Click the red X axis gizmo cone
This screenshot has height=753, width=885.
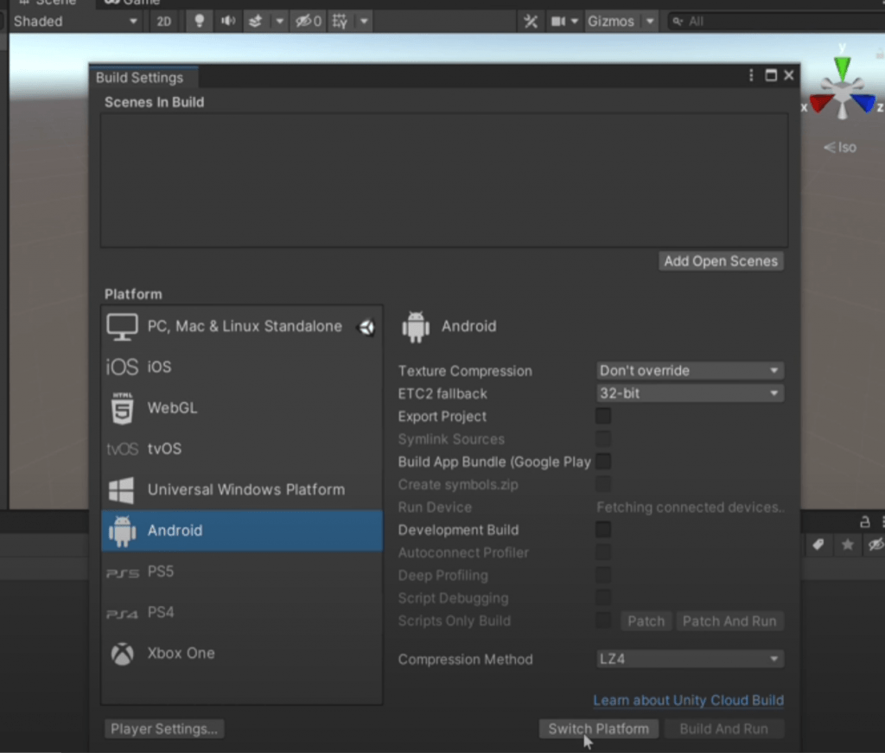pos(821,103)
